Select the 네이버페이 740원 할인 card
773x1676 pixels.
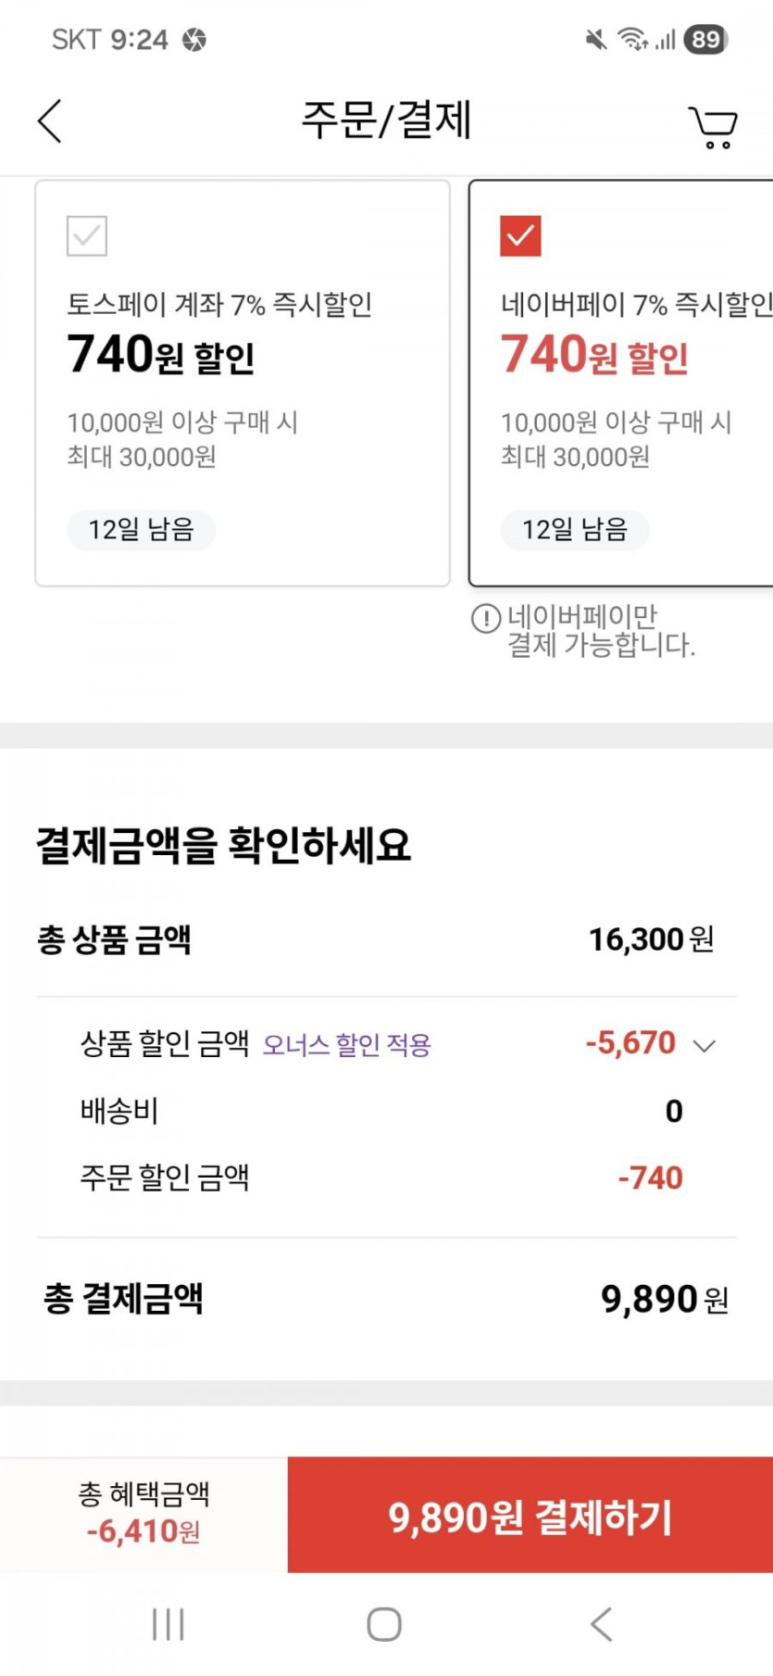[x=620, y=384]
